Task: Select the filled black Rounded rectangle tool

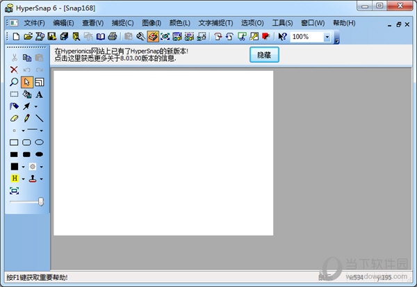Action: (26, 154)
